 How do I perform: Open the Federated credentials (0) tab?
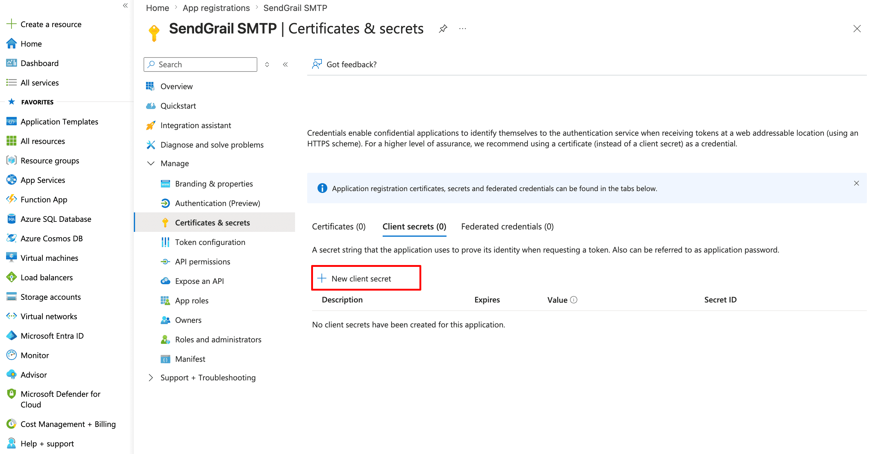pos(507,226)
